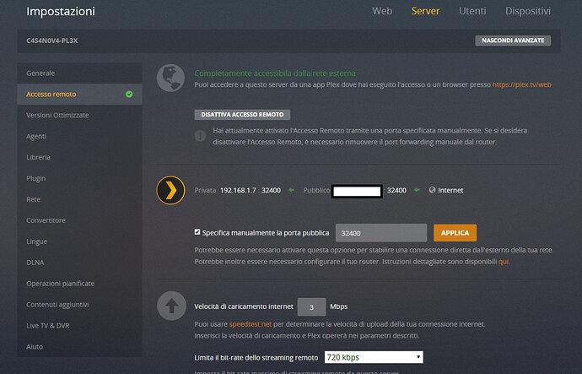
Task: Click green arrow after private port 32400
Action: tap(291, 190)
